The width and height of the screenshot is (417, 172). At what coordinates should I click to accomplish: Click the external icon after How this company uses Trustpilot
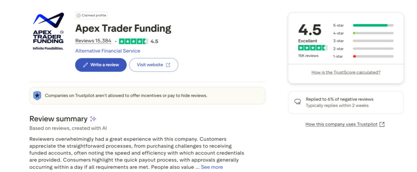pyautogui.click(x=382, y=124)
